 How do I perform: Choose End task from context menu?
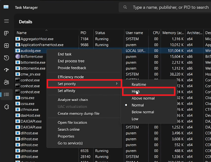coord(65,54)
